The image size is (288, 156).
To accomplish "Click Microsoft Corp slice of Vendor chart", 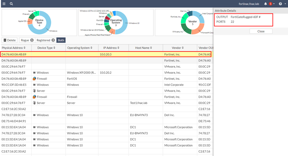I will tap(199, 30).
